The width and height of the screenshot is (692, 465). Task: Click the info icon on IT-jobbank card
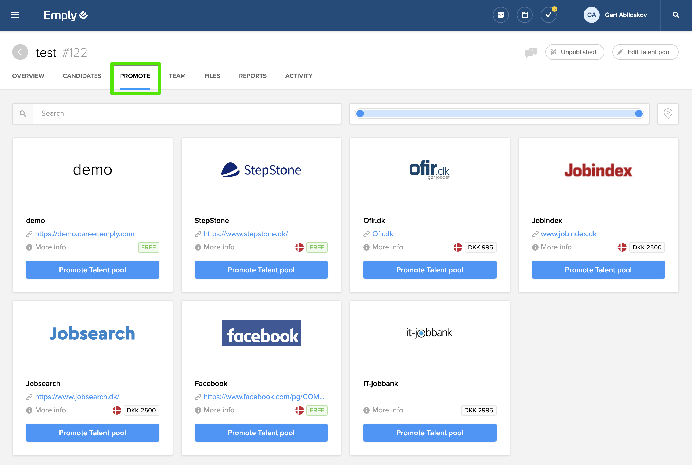tap(366, 410)
